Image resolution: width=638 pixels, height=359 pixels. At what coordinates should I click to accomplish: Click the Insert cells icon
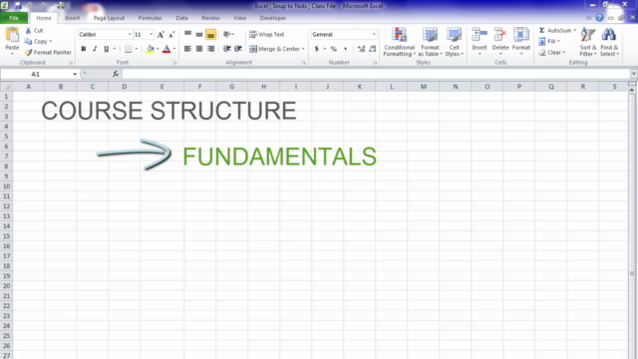(x=479, y=35)
